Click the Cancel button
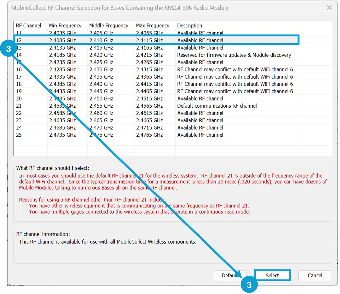 tap(315, 275)
